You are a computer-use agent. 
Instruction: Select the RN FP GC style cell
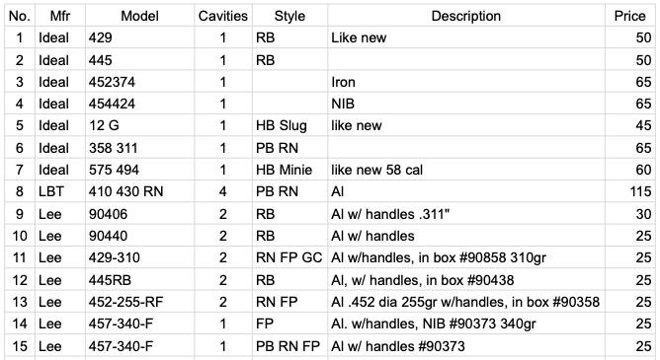pyautogui.click(x=290, y=257)
